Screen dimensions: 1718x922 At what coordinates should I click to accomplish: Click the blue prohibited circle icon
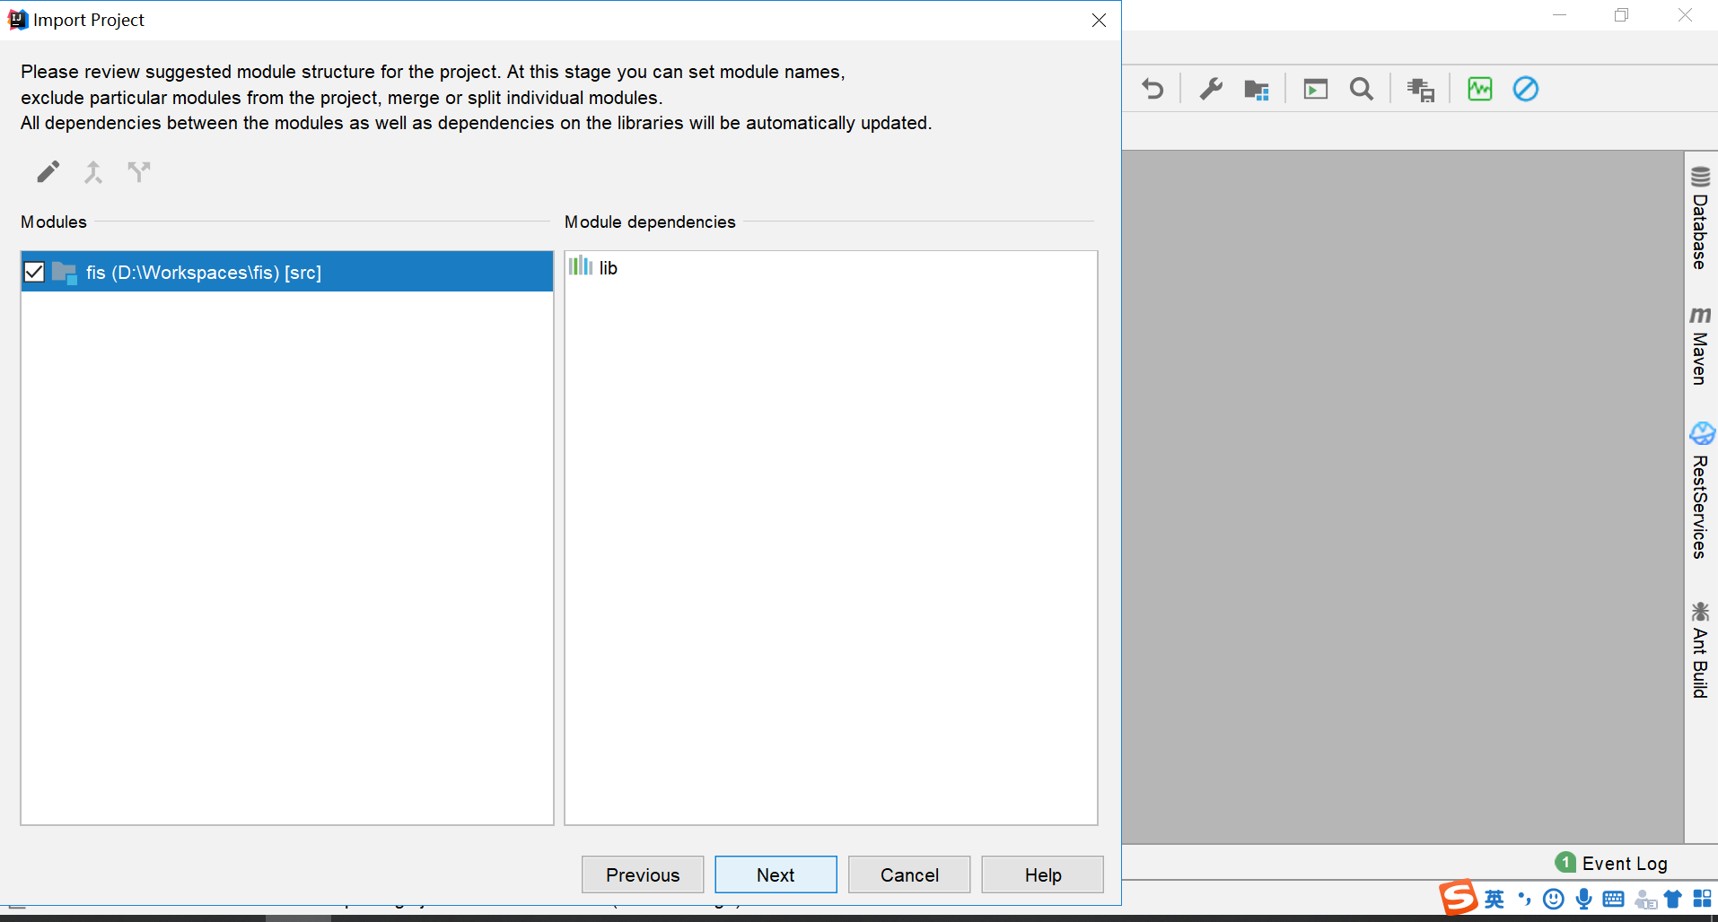pyautogui.click(x=1526, y=89)
